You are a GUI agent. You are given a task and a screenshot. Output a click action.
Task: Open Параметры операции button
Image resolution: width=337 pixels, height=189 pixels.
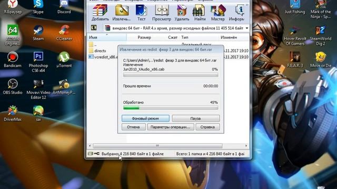(171, 127)
